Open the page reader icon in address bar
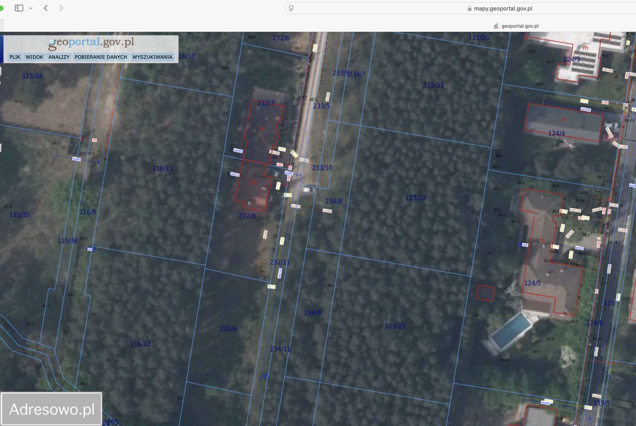The height and width of the screenshot is (426, 636). coord(292,8)
